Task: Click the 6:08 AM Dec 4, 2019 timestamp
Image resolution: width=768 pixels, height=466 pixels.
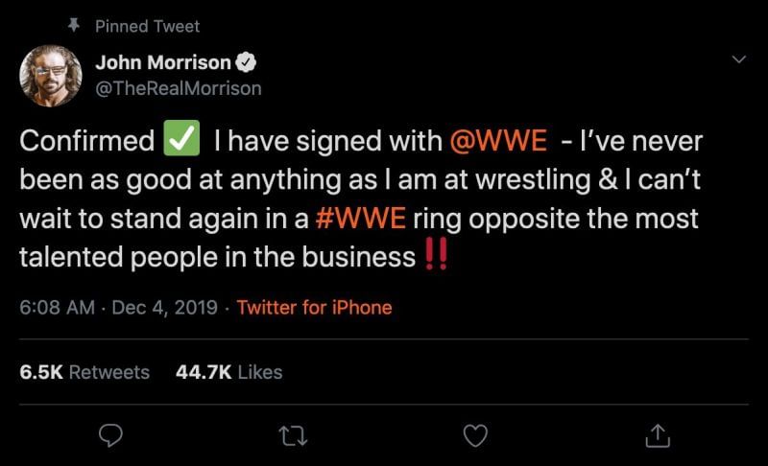Action: [x=118, y=308]
